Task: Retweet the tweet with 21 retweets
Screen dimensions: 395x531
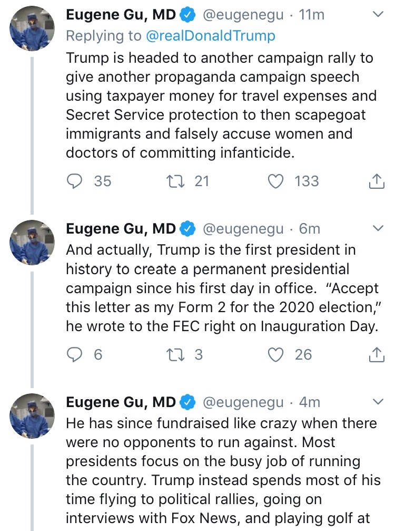Action: coord(172,181)
